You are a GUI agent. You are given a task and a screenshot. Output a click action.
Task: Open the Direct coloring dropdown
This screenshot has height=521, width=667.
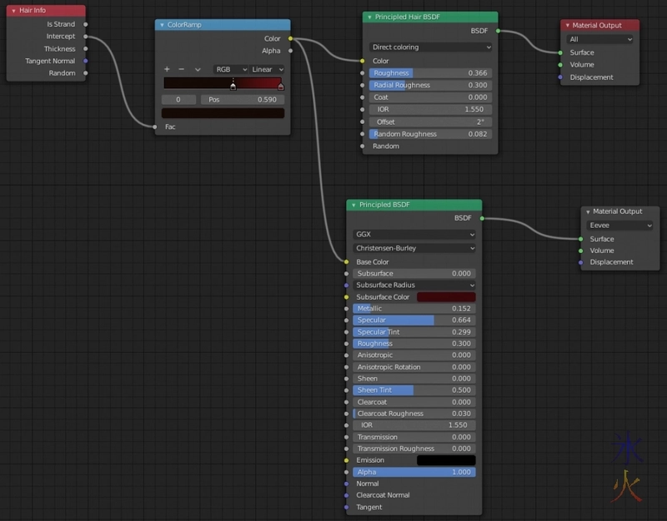coord(429,47)
